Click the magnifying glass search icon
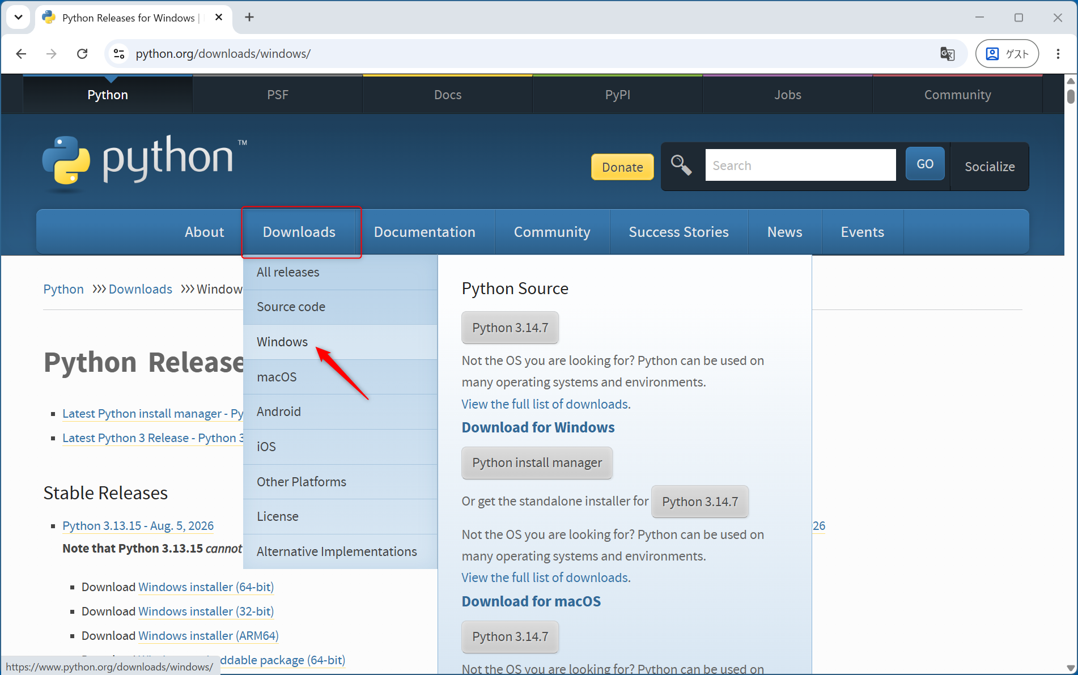This screenshot has height=675, width=1078. pos(681,165)
